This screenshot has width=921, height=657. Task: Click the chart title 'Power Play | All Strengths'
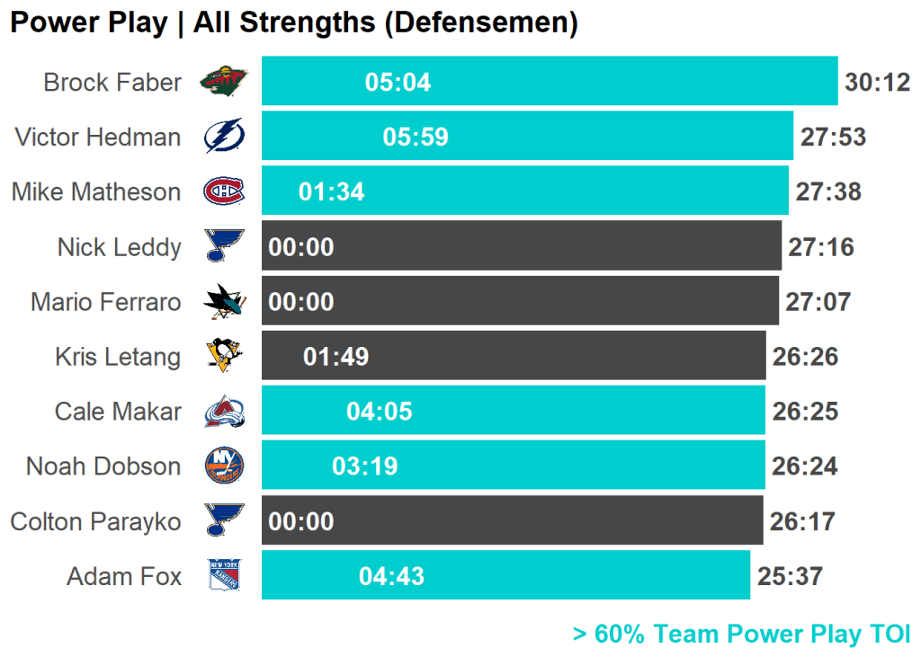[x=293, y=23]
